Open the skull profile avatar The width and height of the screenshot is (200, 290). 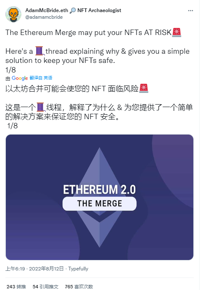point(13,14)
